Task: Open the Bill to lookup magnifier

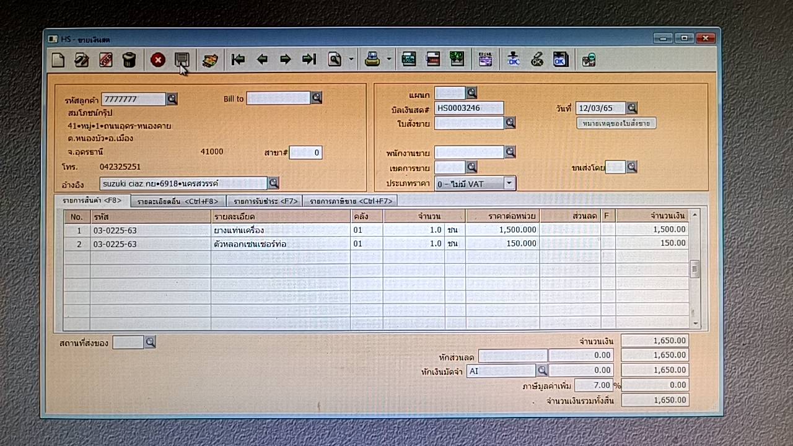Action: pos(317,98)
